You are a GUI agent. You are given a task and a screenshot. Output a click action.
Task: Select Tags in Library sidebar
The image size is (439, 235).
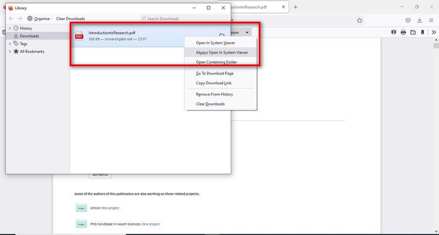tap(23, 44)
